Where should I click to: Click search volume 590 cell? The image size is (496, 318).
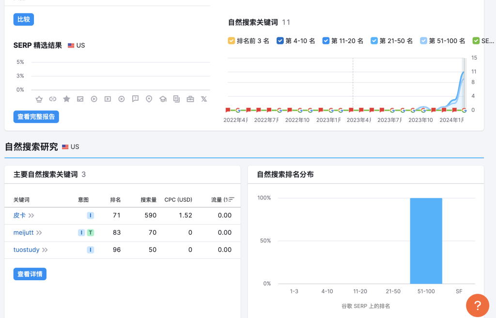coord(150,215)
